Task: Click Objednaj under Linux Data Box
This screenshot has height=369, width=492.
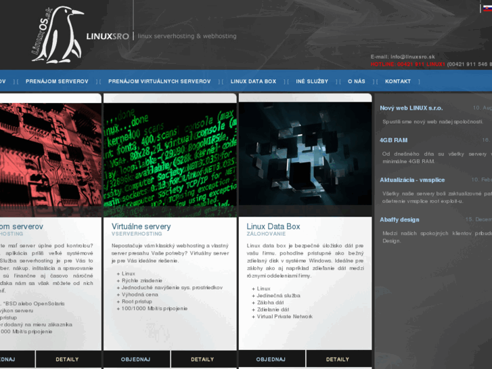Action: coord(271,360)
